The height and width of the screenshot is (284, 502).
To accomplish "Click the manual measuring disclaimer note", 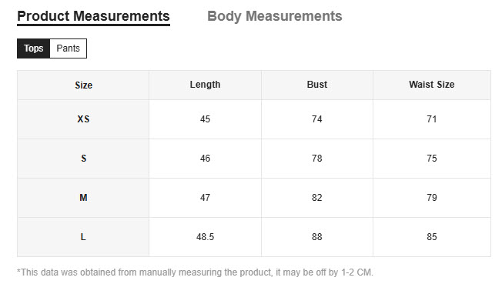I will (195, 272).
